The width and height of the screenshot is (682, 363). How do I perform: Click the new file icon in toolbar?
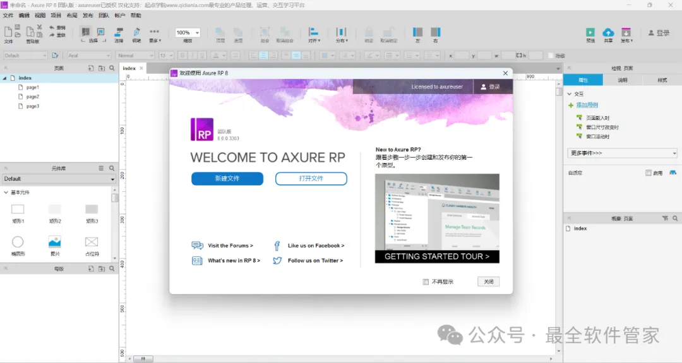8,32
